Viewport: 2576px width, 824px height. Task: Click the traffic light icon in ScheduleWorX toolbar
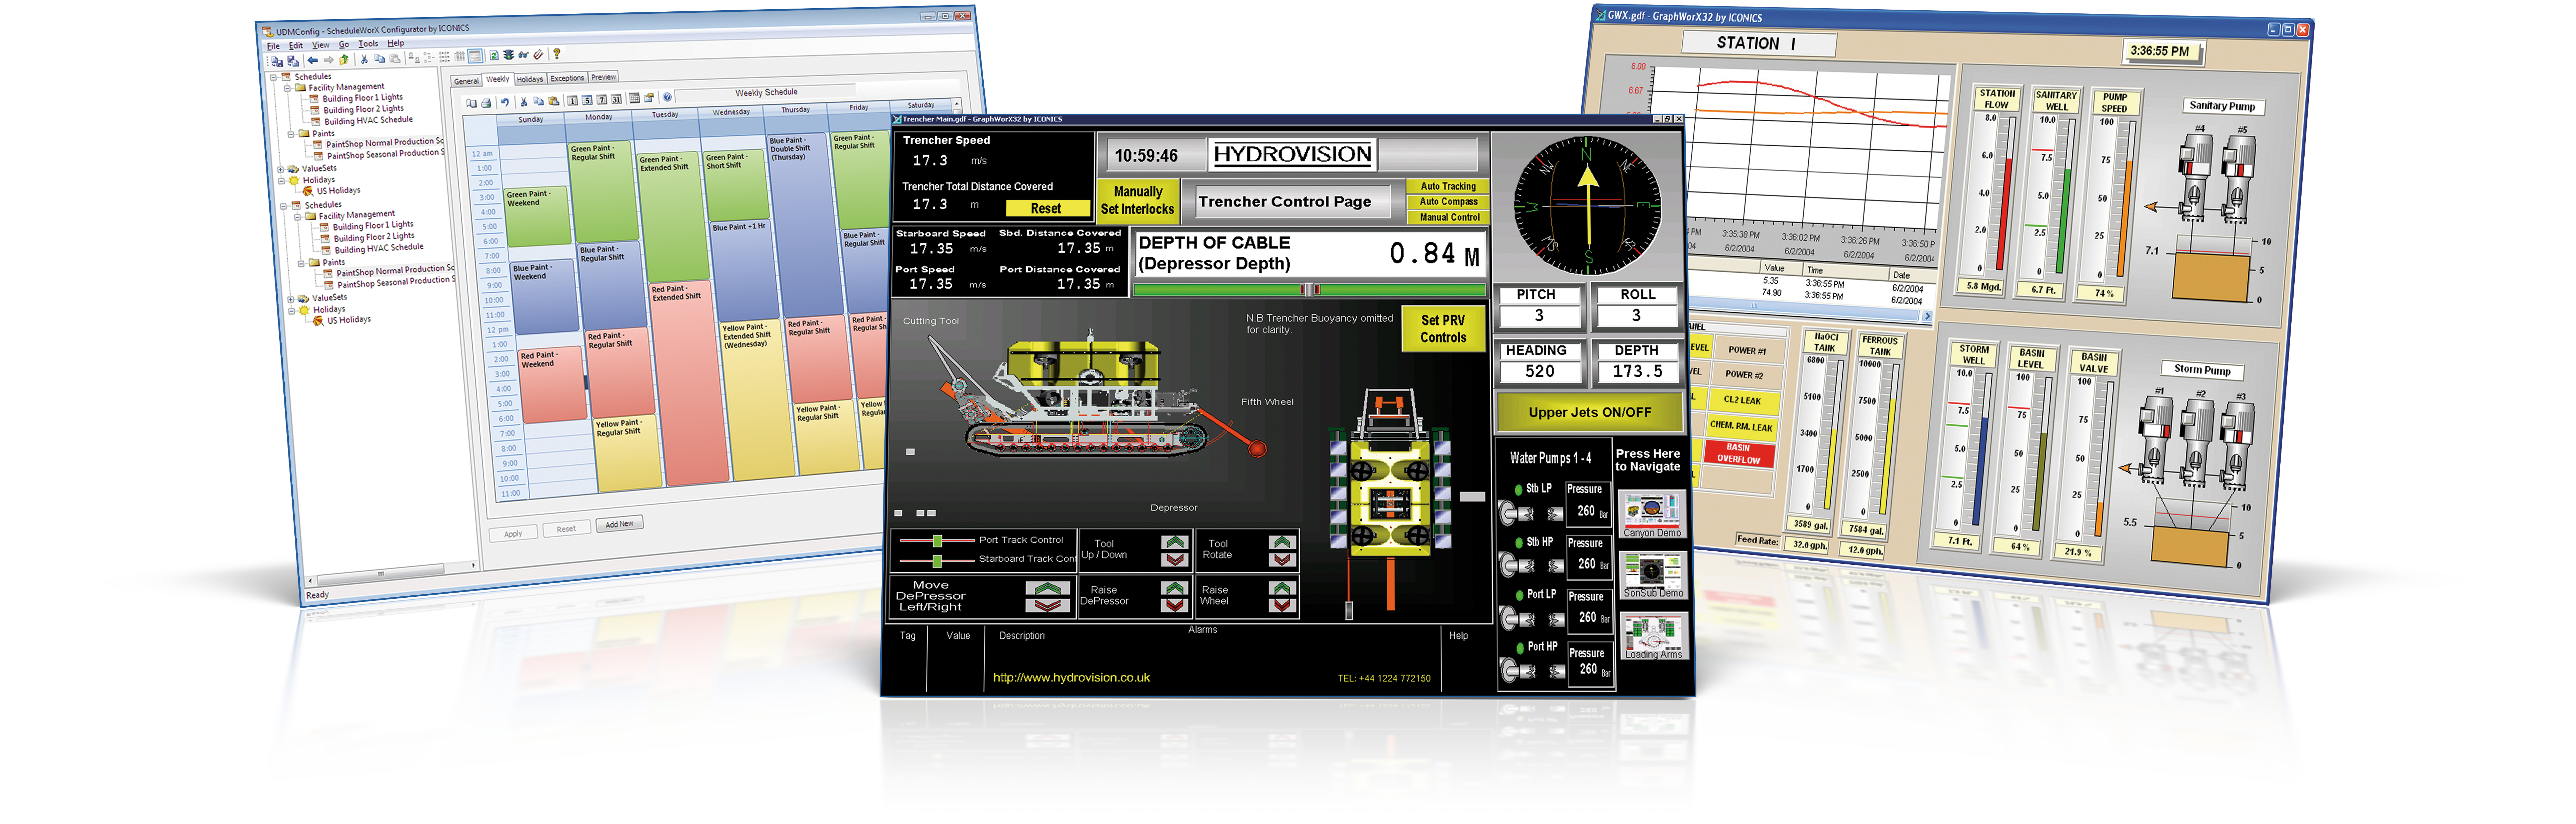tap(508, 55)
